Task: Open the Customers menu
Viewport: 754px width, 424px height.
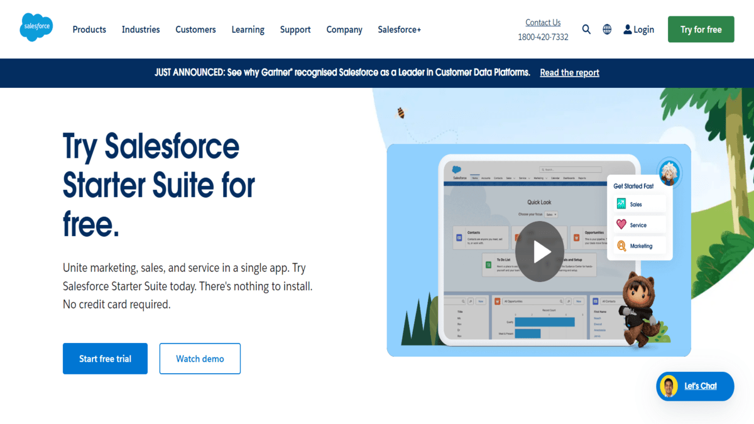Action: 195,30
